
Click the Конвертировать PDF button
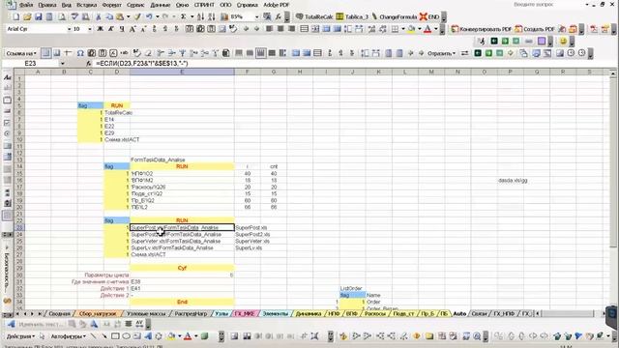482,29
